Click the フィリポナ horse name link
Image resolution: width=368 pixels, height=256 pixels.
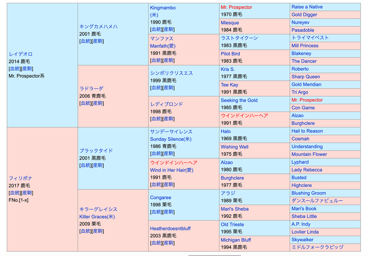pos(21,178)
